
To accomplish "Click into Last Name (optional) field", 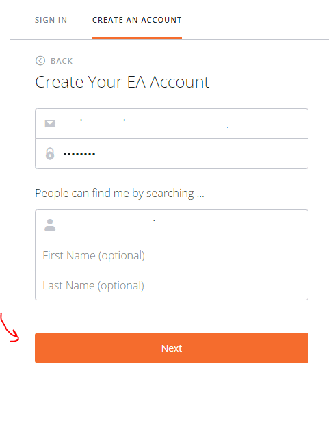I will click(x=172, y=285).
